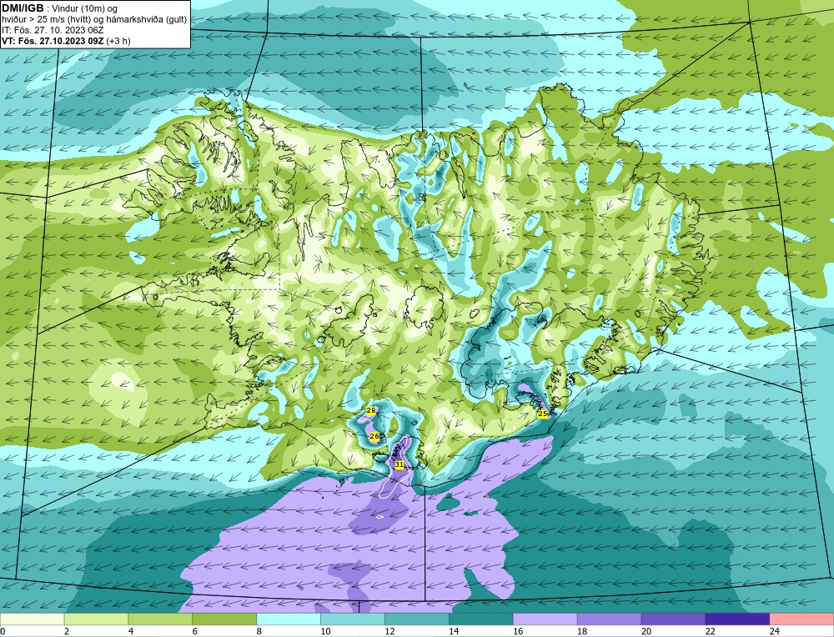
Task: Click the yellow gust marker labeled 31
Action: pos(399,464)
